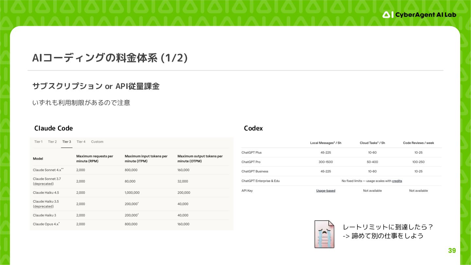Screen dimensions: 471x265
Task: Click the 'ChatGPT Pro' row label
Action: point(251,162)
